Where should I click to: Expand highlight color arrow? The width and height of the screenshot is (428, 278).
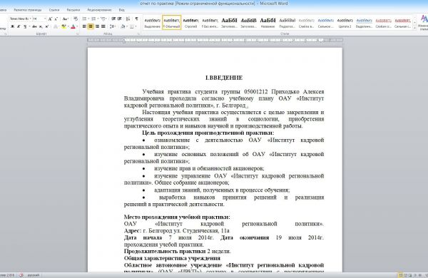(x=68, y=26)
